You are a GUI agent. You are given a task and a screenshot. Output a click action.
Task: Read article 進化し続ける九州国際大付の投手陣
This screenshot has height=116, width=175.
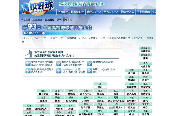pyautogui.click(x=42, y=71)
